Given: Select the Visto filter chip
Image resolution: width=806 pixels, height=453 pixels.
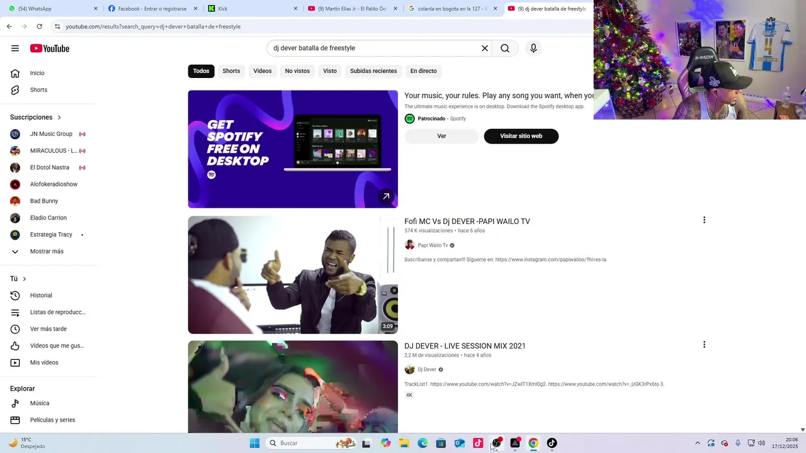Looking at the screenshot, I should (x=330, y=71).
